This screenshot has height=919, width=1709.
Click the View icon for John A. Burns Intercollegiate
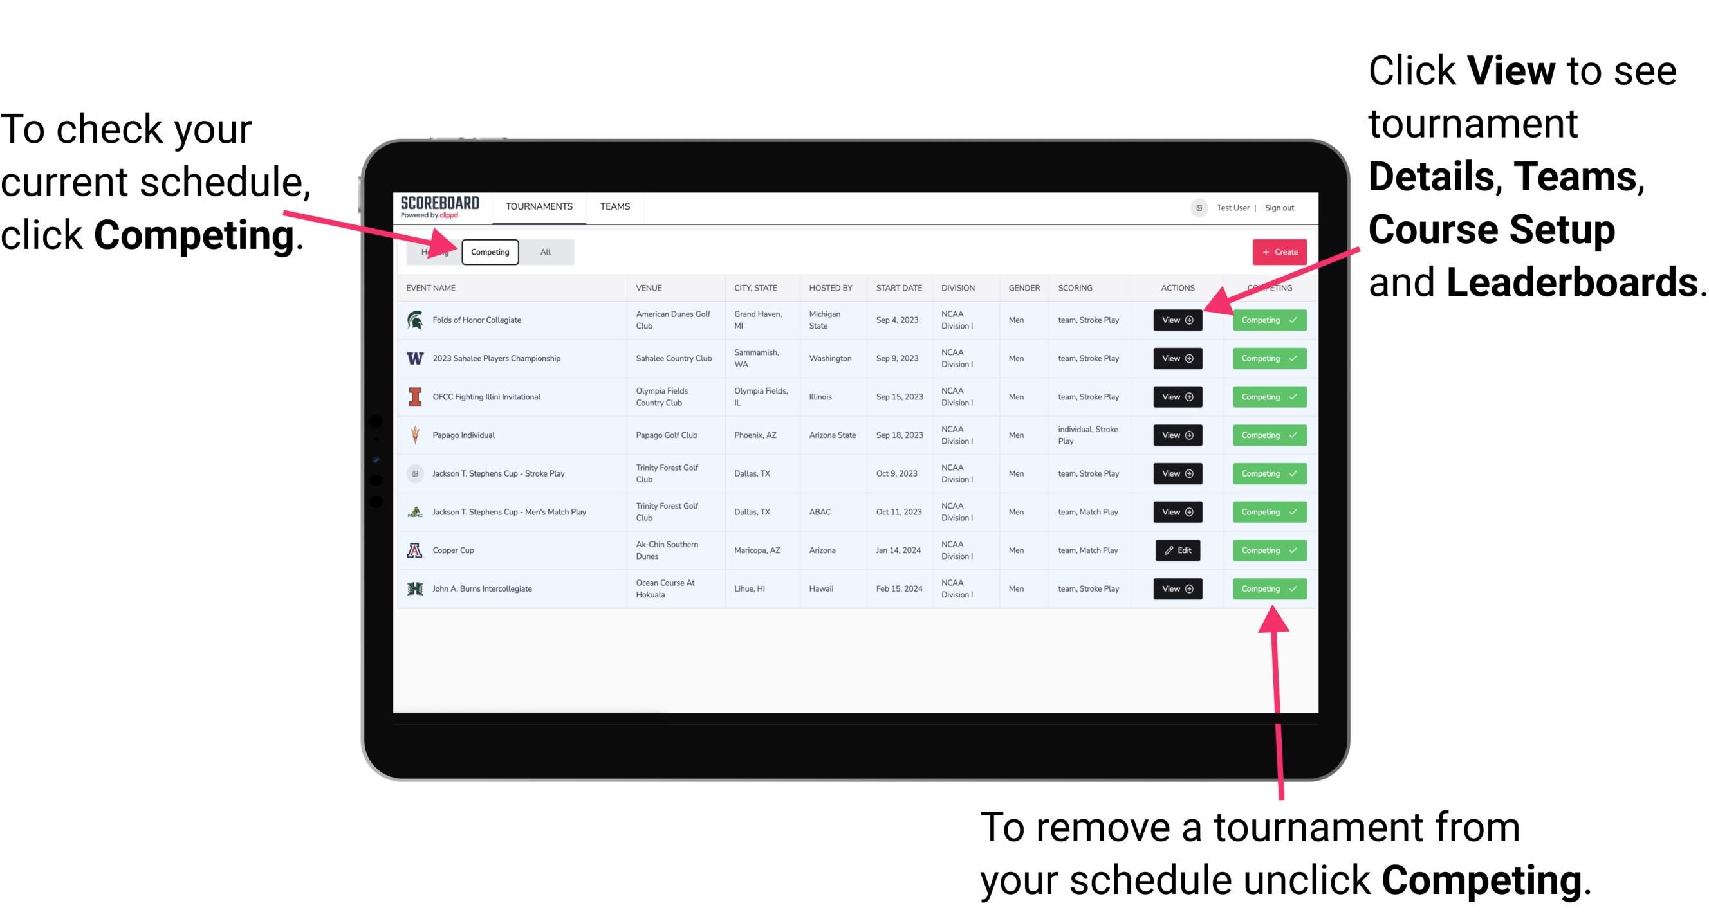point(1175,587)
